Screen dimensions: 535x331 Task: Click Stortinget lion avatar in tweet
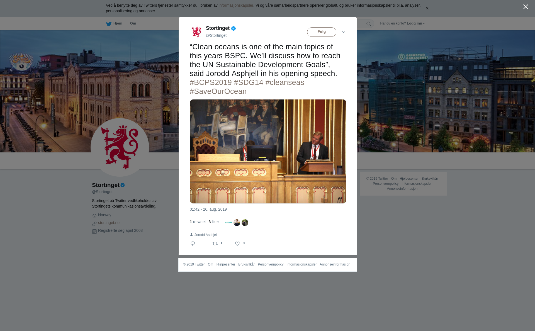(196, 32)
